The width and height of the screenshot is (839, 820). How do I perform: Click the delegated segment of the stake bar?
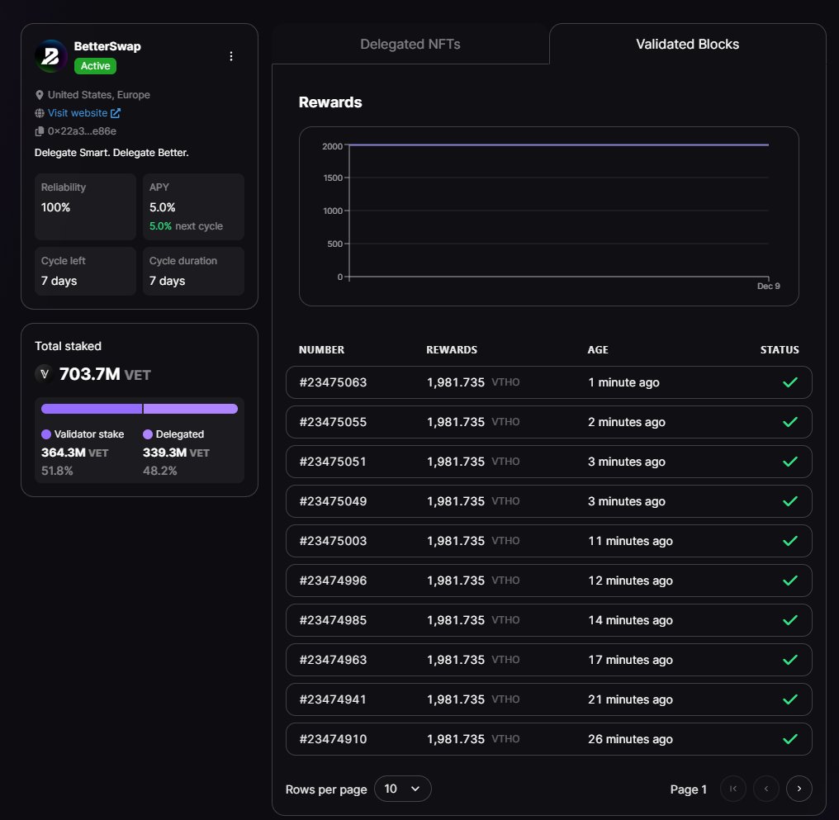[191, 409]
